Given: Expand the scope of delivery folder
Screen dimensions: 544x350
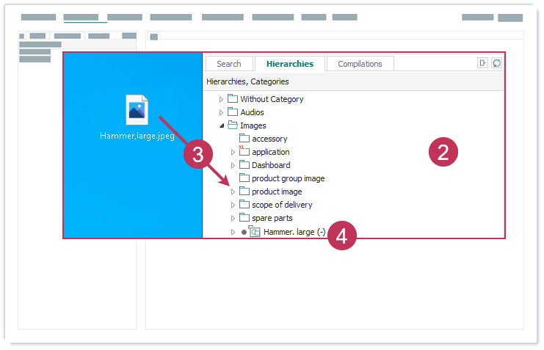Looking at the screenshot, I should (233, 205).
